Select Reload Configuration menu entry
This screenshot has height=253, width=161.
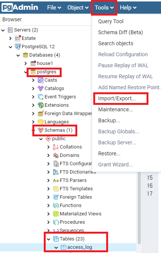[123, 54]
